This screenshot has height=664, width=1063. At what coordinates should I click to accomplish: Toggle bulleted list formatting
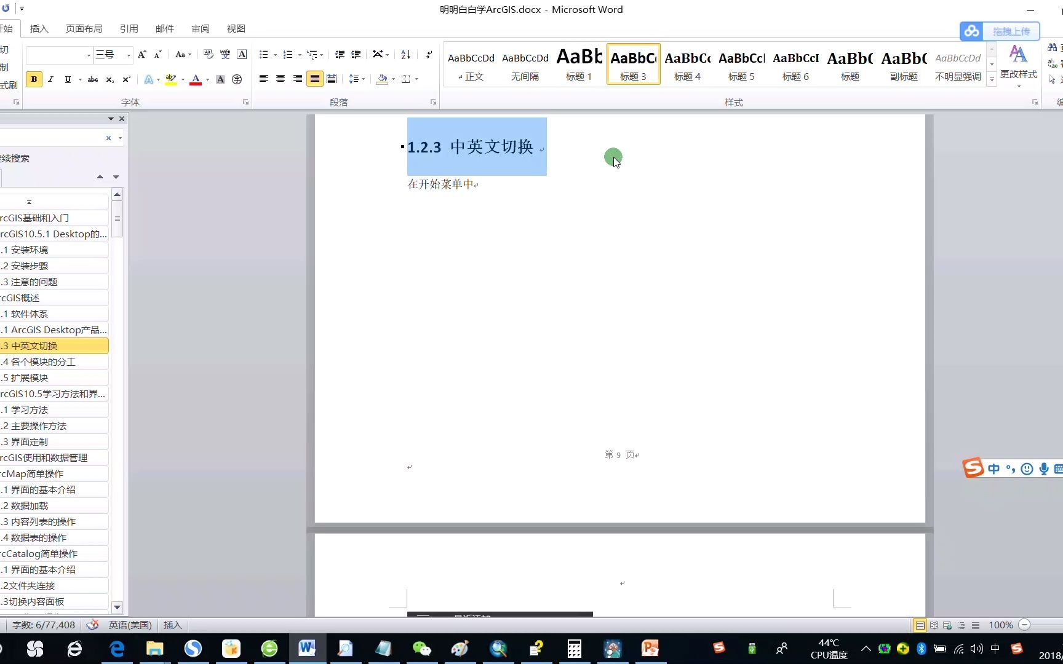click(264, 55)
